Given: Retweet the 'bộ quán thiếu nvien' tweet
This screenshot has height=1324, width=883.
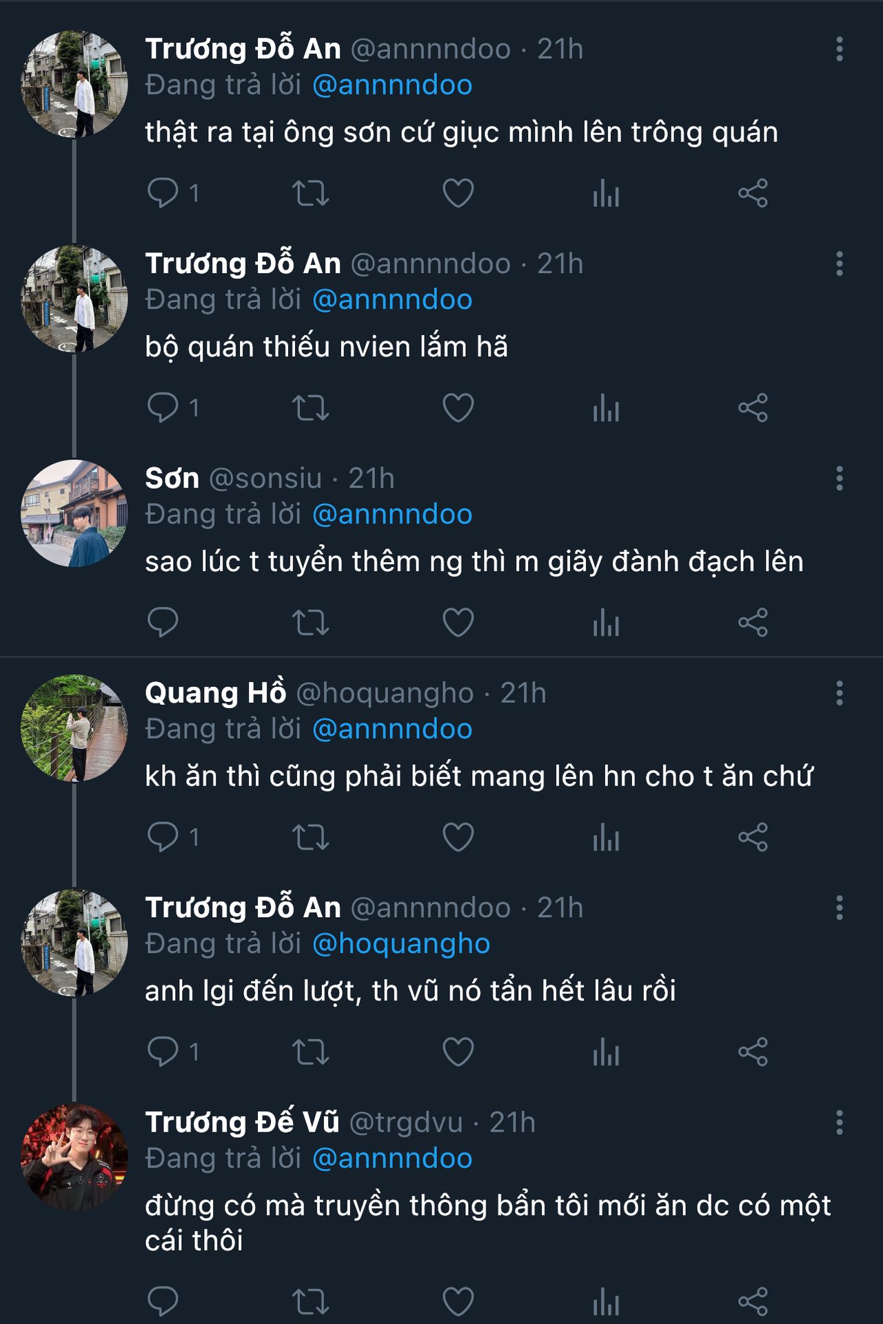Looking at the screenshot, I should tap(310, 408).
